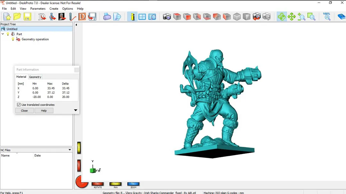Click the milling cutter toolpath icon
The width and height of the screenshot is (346, 194).
(72, 17)
